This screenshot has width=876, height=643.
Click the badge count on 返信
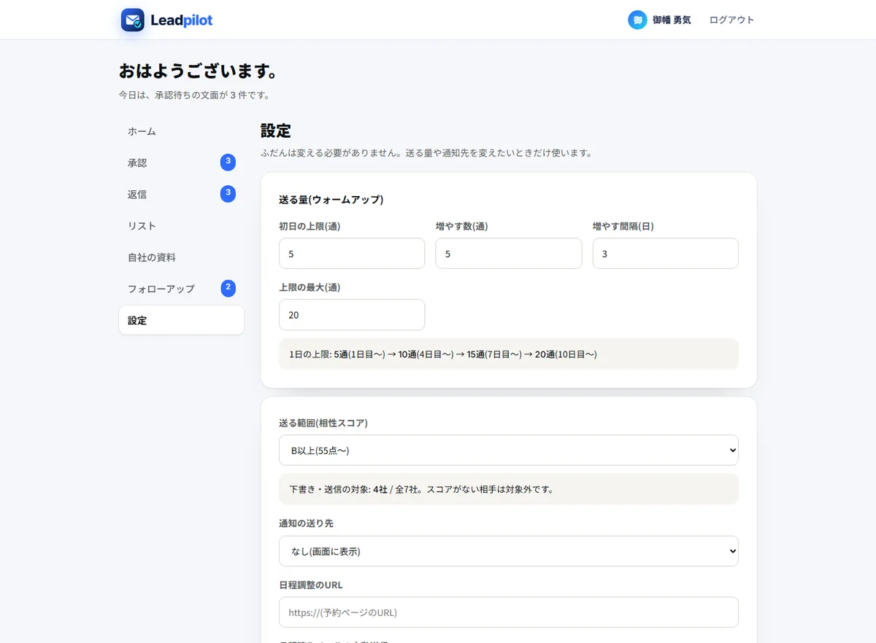(228, 193)
